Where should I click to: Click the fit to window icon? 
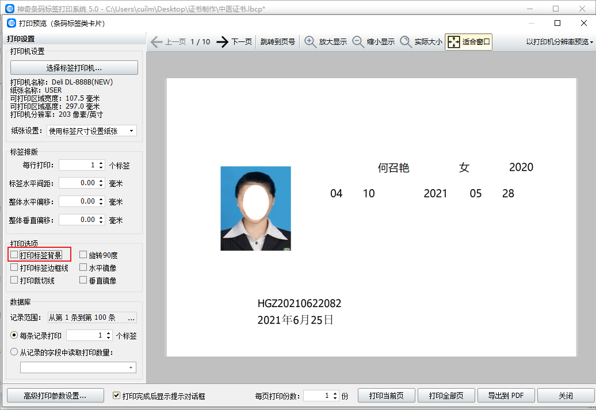point(453,42)
